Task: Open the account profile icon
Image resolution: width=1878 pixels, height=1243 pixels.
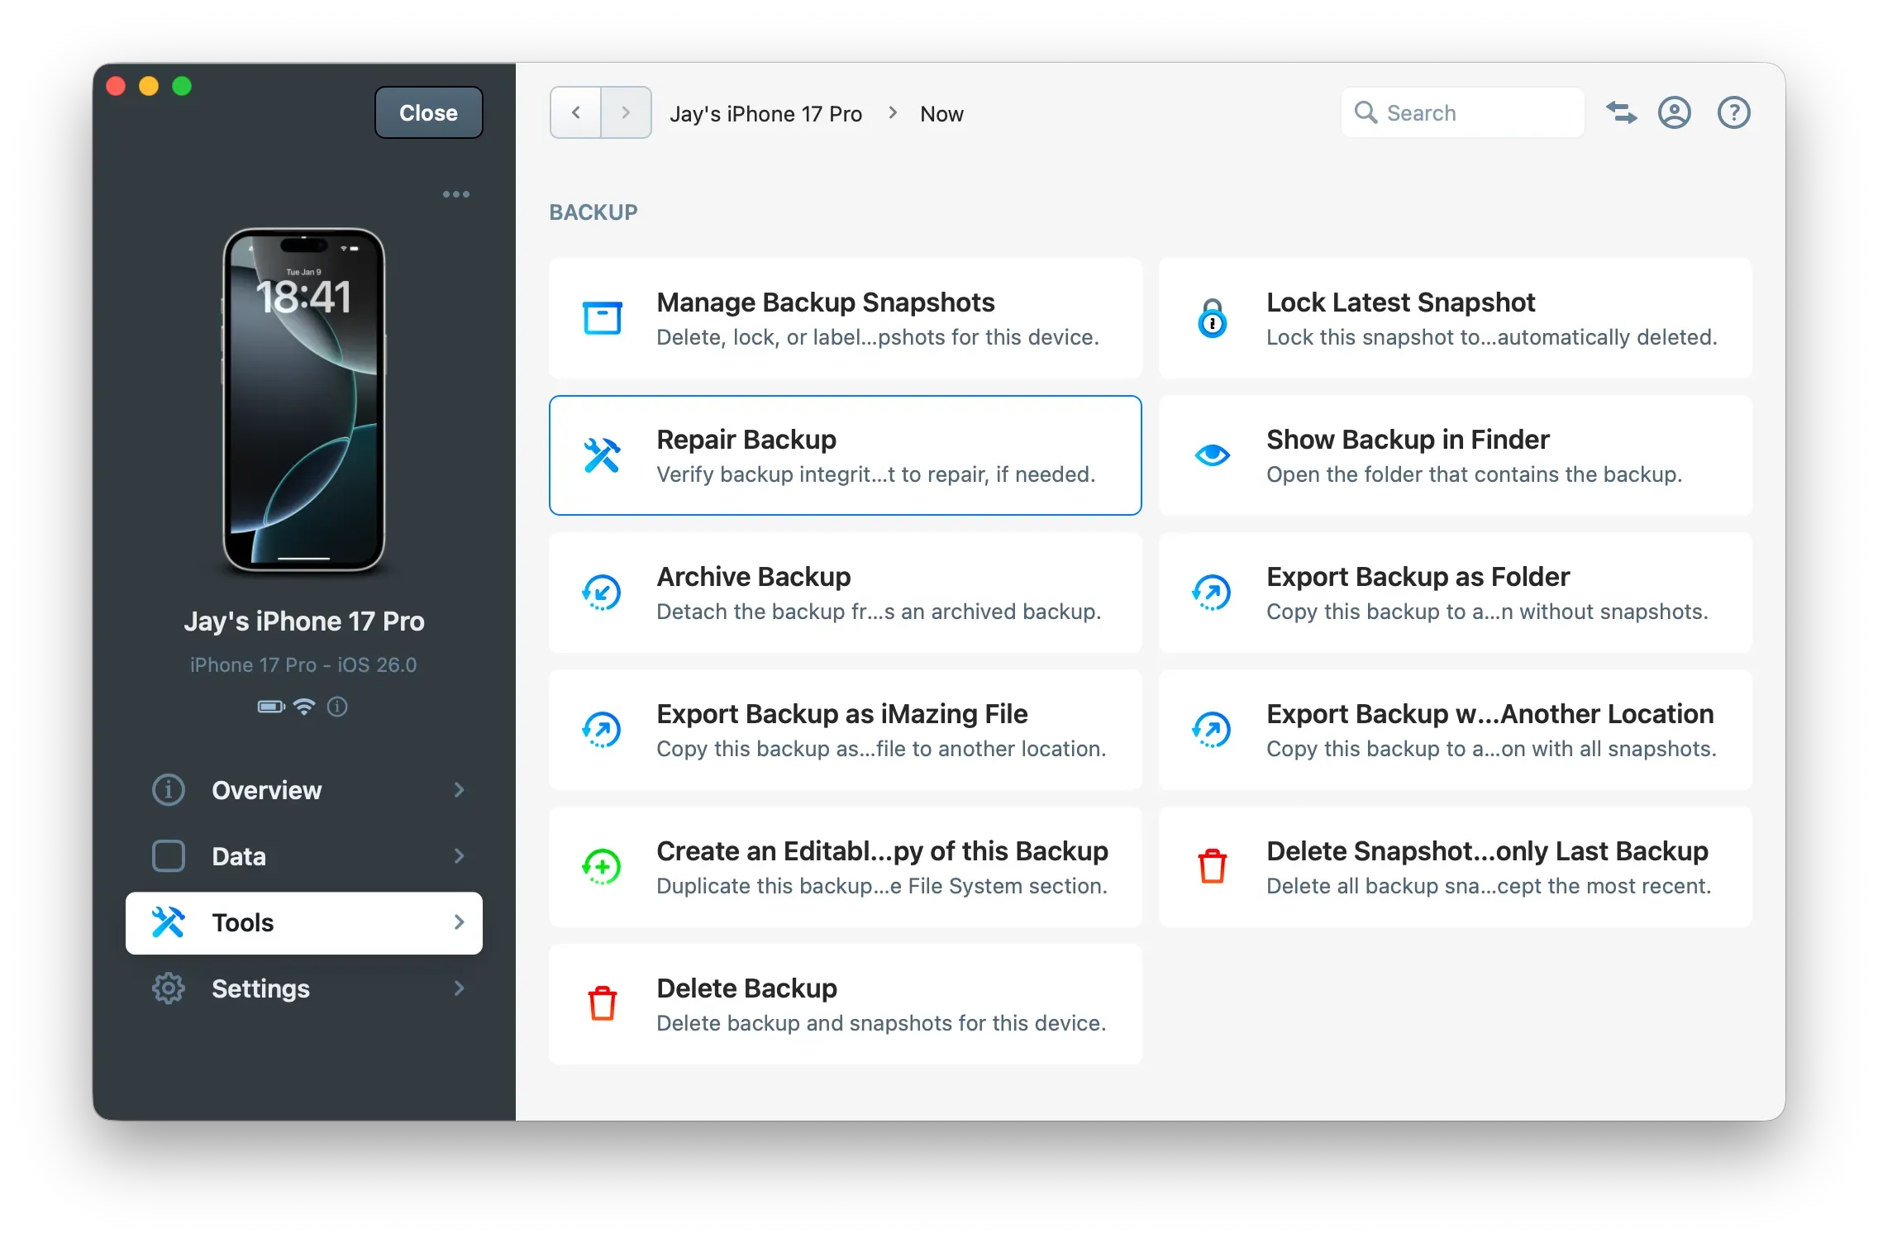Action: 1674,112
